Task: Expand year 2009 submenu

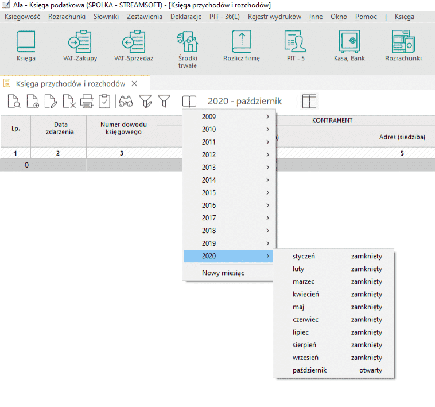Action: [x=228, y=117]
